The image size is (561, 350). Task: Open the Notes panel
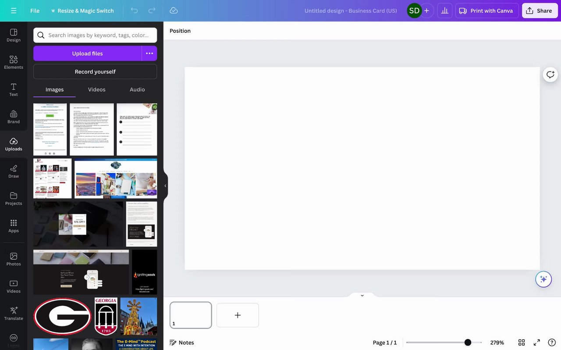coord(182,343)
